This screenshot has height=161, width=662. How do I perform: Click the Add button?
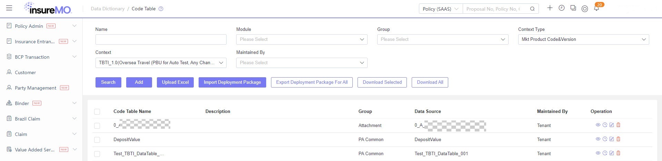(139, 82)
